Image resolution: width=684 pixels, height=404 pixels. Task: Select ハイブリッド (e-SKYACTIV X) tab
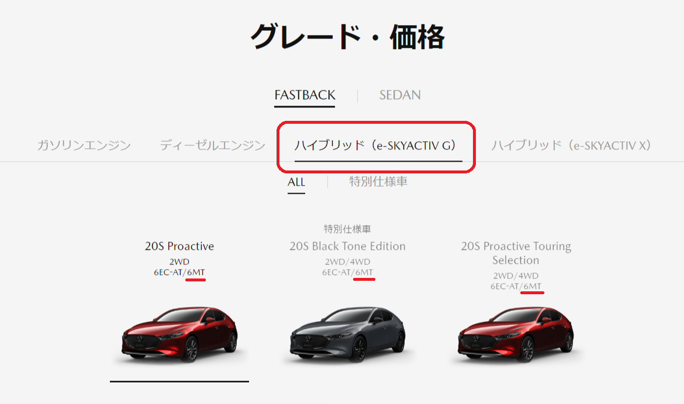pos(571,145)
